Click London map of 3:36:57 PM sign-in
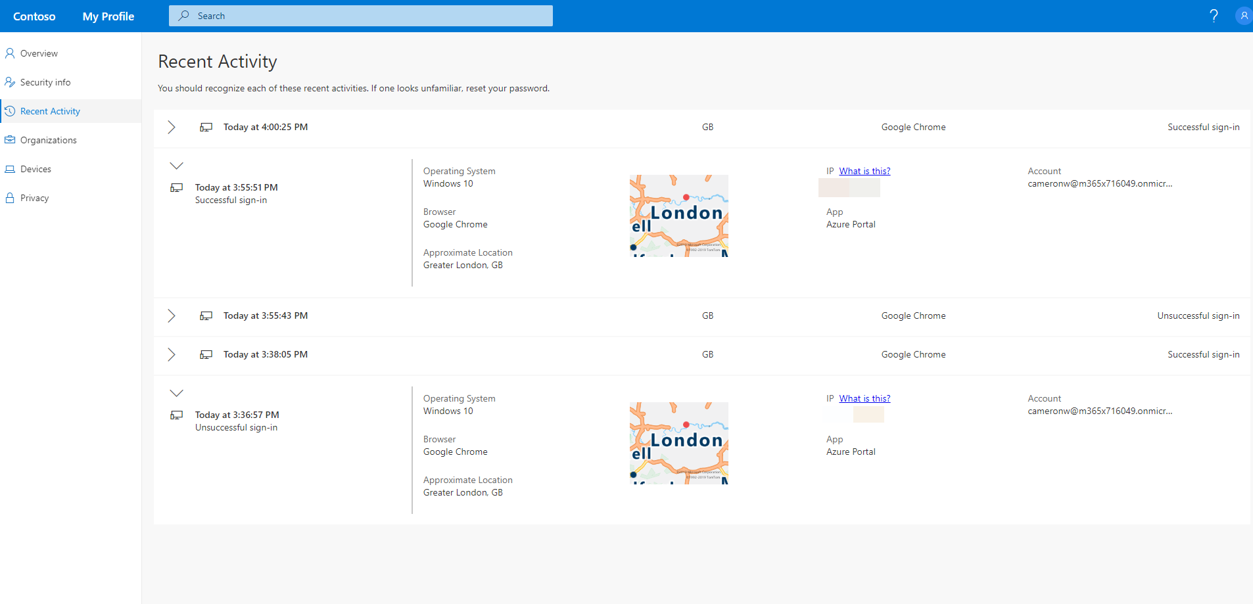The height and width of the screenshot is (604, 1253). (x=679, y=443)
